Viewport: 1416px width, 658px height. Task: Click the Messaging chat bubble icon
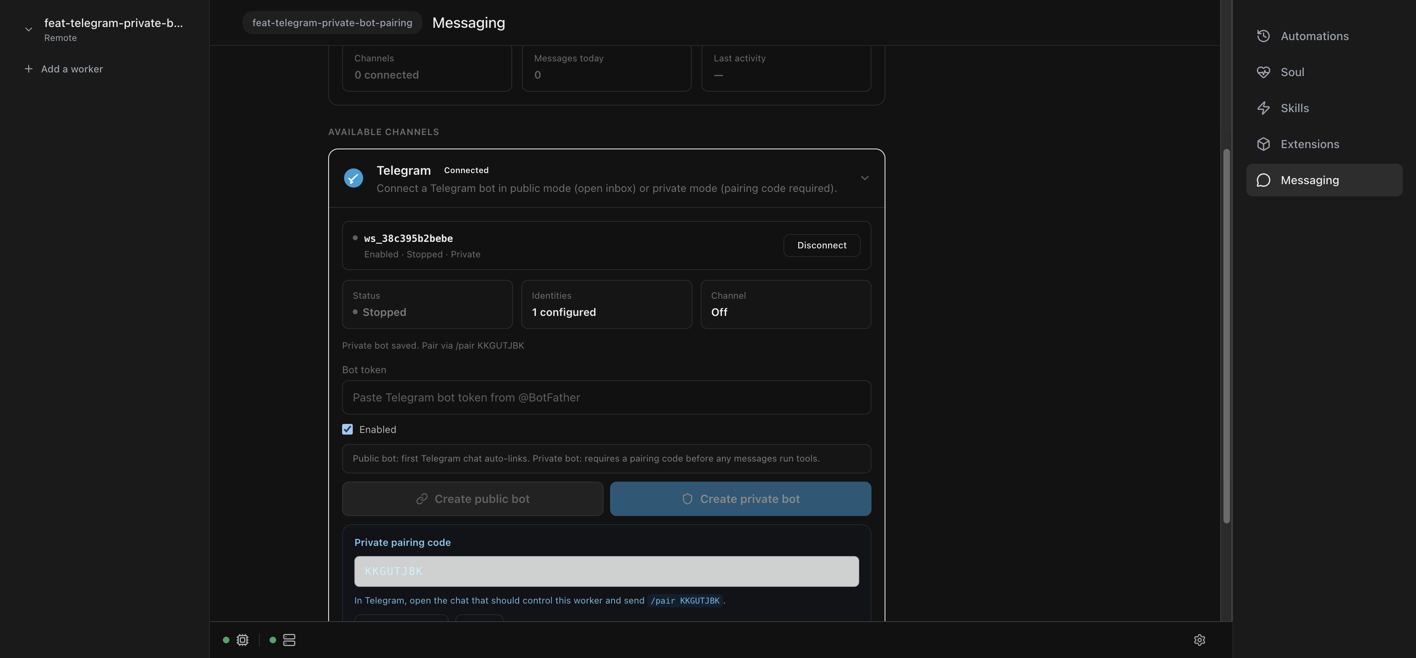point(1263,180)
